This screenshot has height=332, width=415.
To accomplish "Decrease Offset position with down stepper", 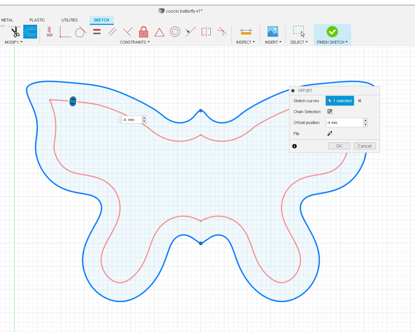I will click(x=365, y=124).
